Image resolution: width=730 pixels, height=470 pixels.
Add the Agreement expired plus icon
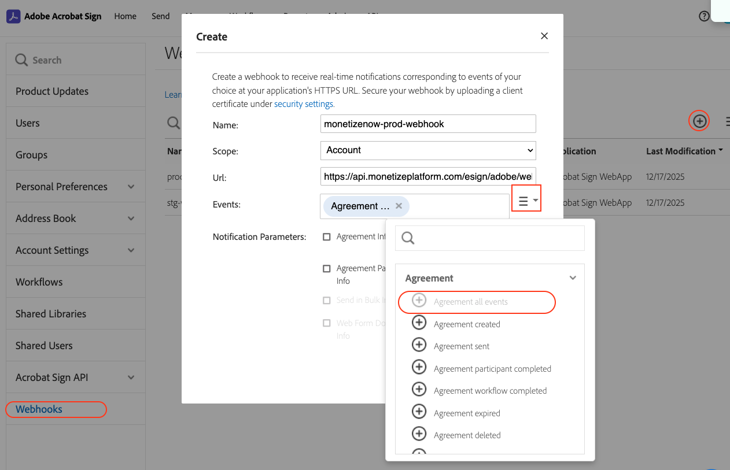[419, 412]
